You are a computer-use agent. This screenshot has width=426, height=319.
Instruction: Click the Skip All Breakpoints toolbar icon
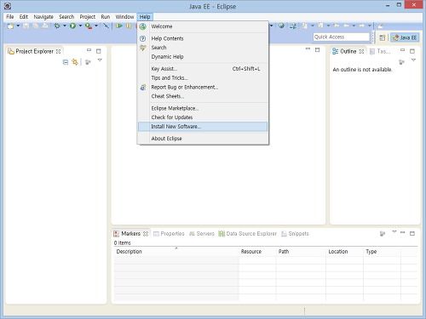tap(106, 26)
